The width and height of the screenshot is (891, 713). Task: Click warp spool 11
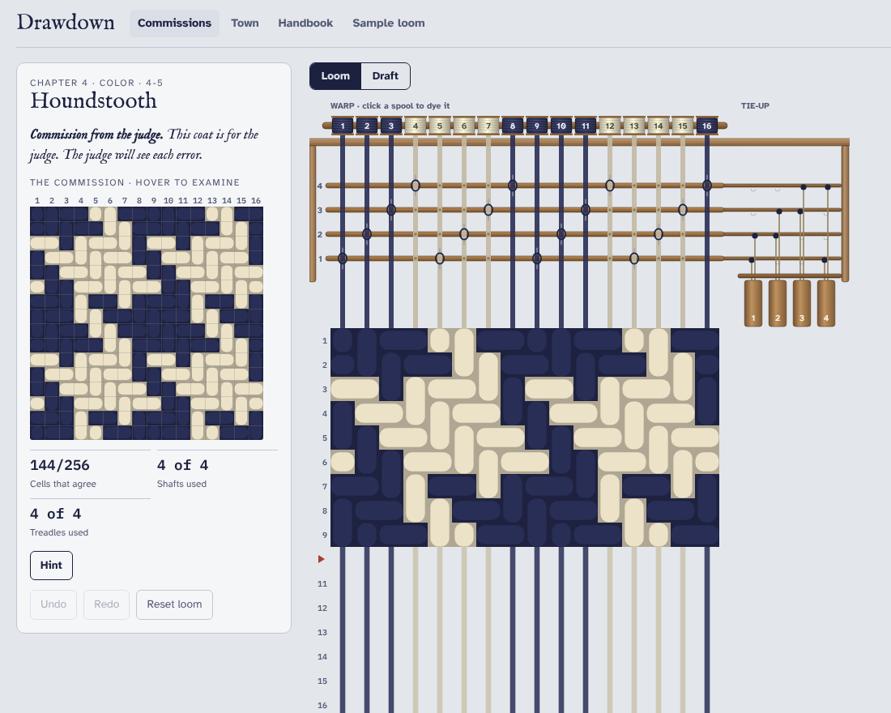tap(586, 126)
